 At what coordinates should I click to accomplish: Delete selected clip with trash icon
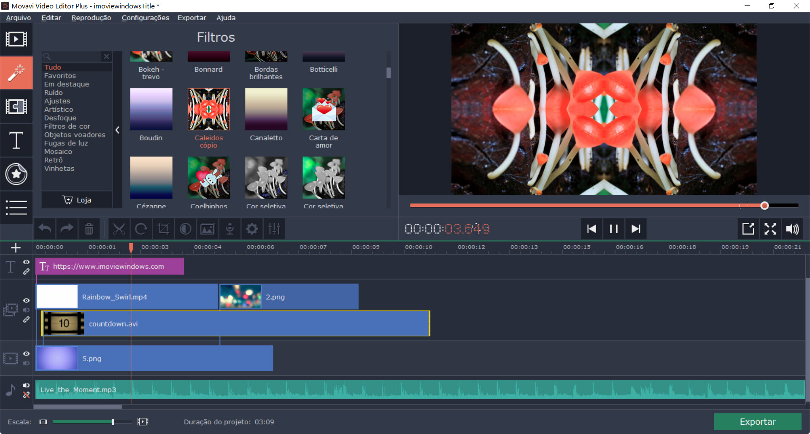coord(89,229)
